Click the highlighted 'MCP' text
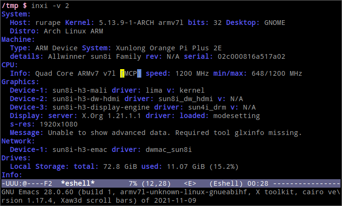342x206 pixels. (130, 73)
